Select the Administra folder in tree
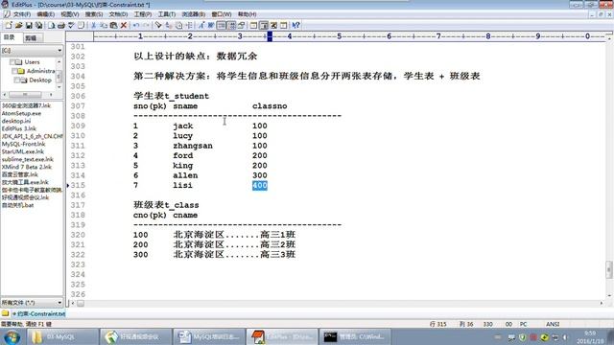 [x=40, y=71]
